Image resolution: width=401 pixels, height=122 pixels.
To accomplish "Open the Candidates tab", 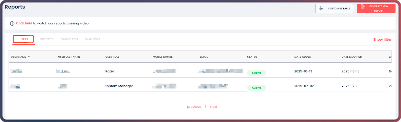I will (x=69, y=39).
